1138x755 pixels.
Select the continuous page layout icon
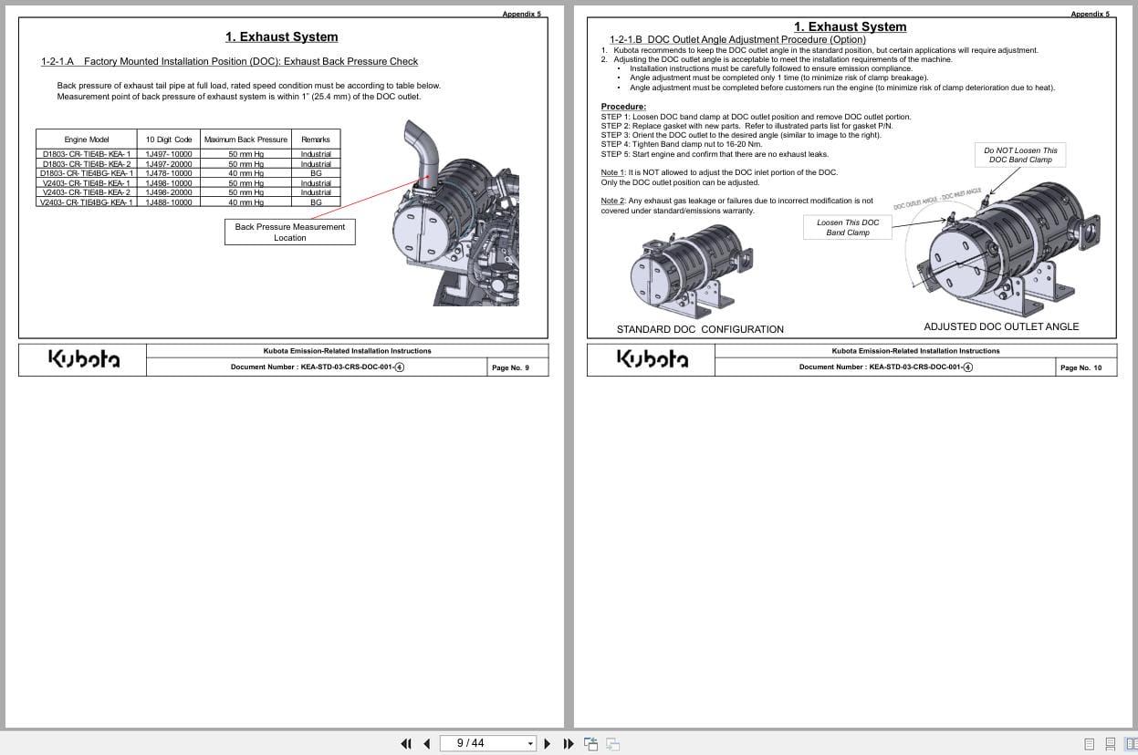(1110, 743)
